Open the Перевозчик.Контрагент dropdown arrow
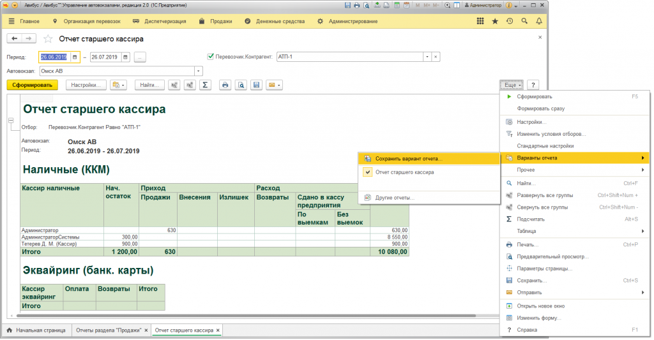The height and width of the screenshot is (340, 654). pos(427,57)
